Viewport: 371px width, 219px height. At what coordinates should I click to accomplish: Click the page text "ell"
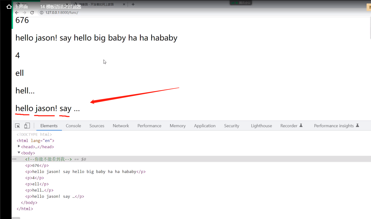[x=20, y=73]
